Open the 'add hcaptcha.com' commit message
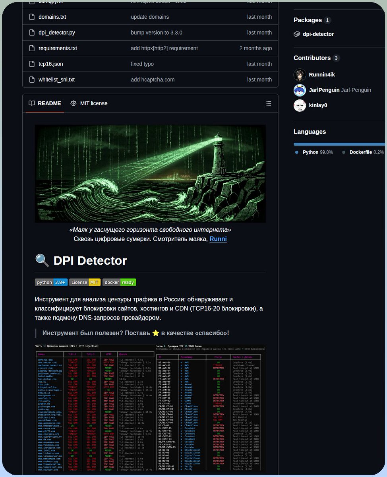This screenshot has height=477, width=387. [153, 79]
